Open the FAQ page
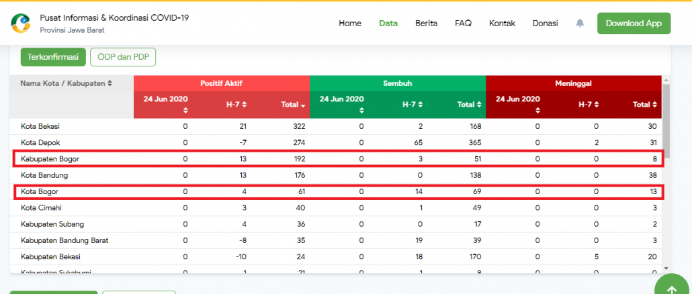692x294 pixels. [464, 23]
